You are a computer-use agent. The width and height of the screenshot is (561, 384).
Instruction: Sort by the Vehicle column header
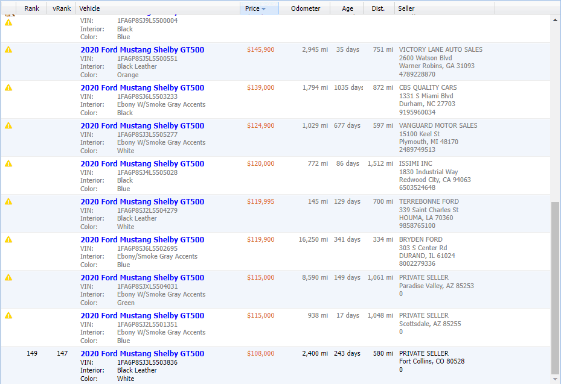(x=158, y=8)
